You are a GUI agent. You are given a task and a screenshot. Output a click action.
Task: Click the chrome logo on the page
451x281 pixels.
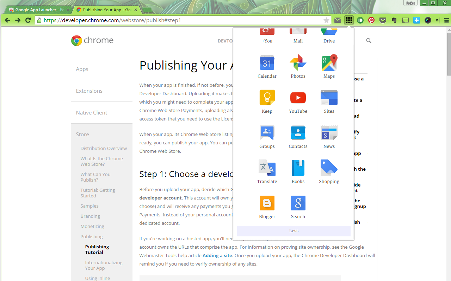(92, 40)
